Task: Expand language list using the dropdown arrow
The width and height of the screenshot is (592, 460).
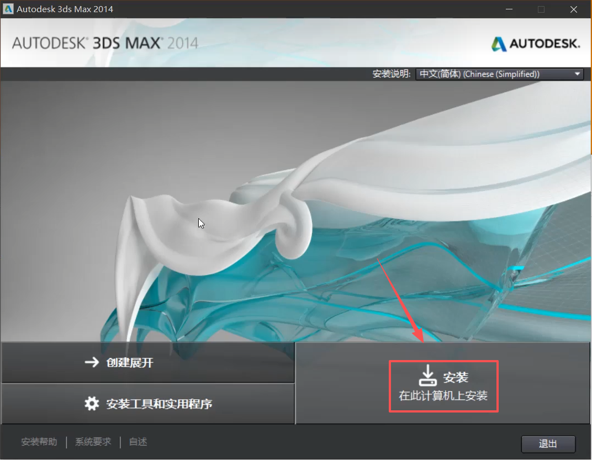Action: tap(577, 74)
